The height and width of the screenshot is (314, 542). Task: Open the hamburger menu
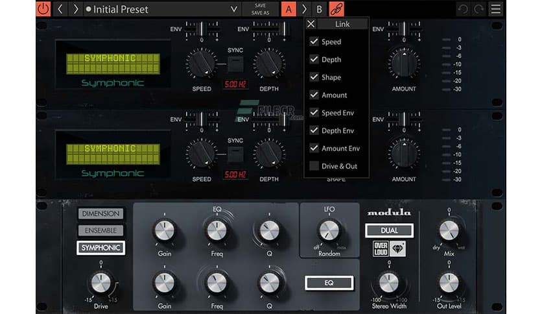(496, 9)
